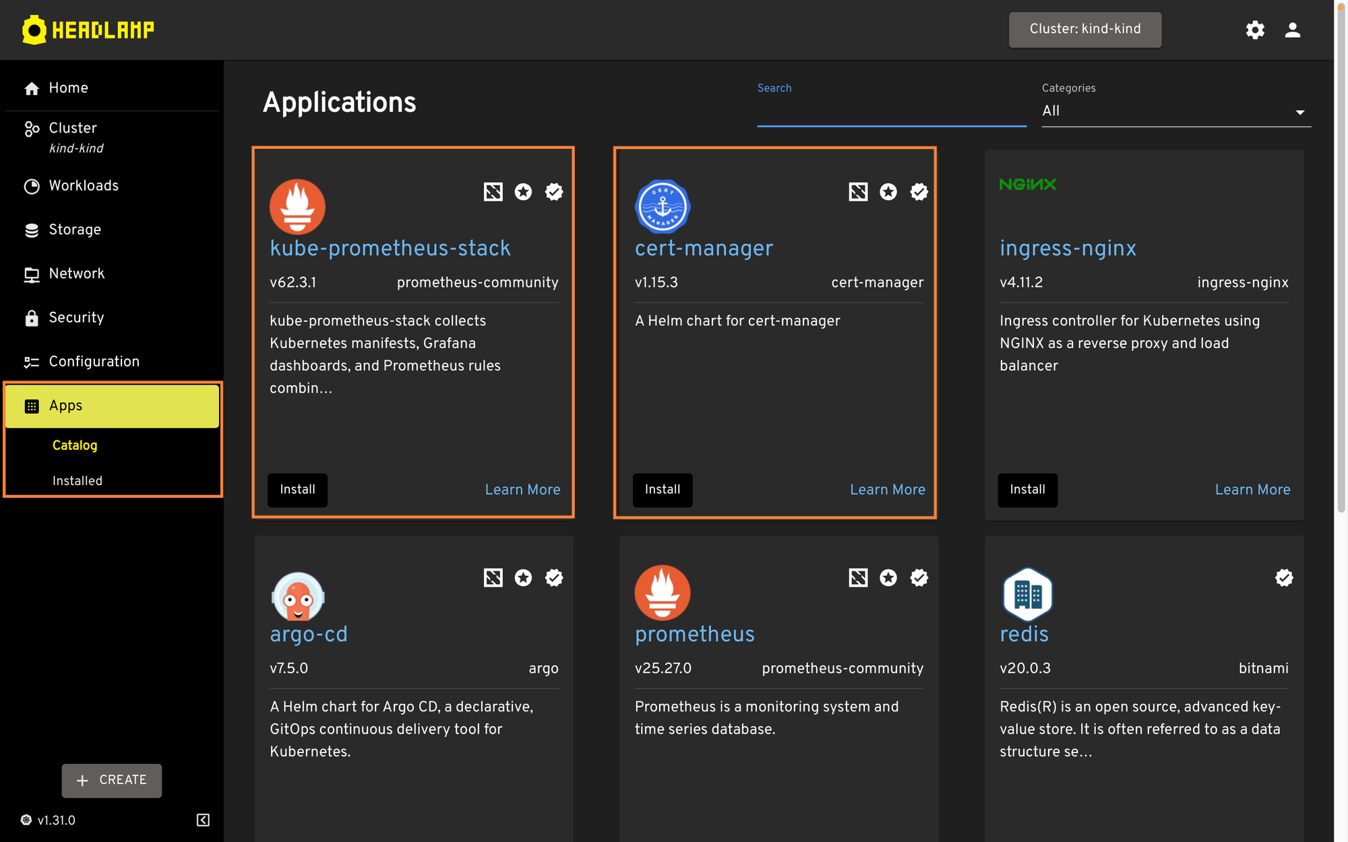Open the redis title link
The width and height of the screenshot is (1348, 842).
(1024, 635)
